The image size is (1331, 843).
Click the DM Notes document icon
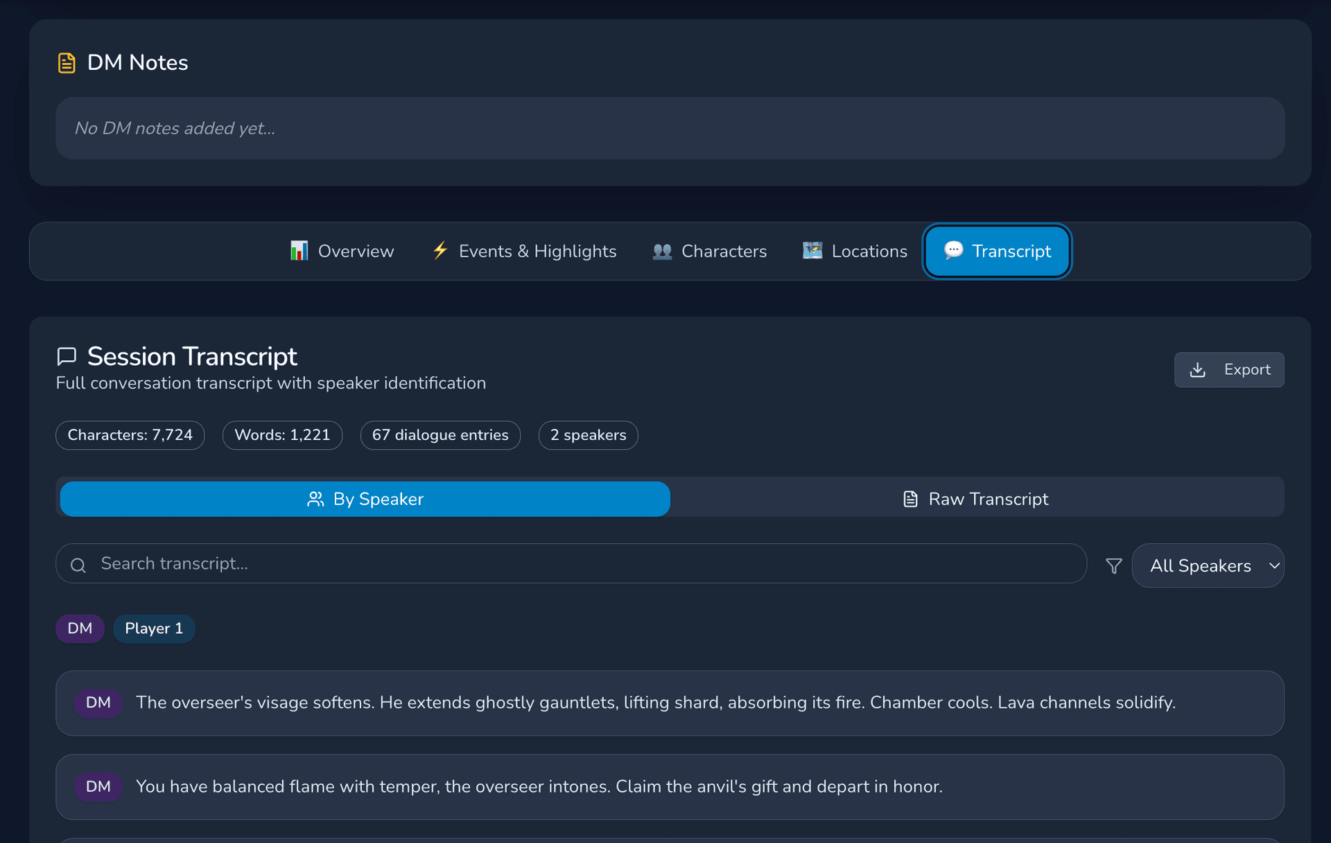[x=67, y=63]
